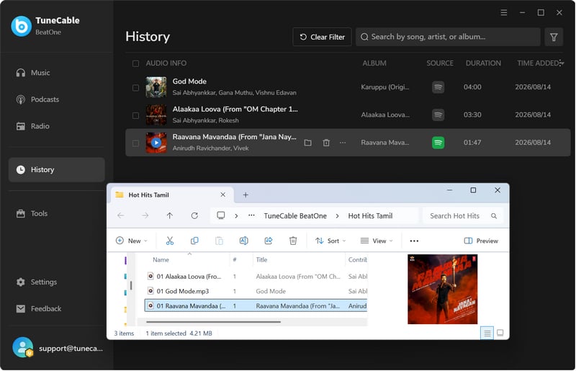Image resolution: width=576 pixels, height=371 pixels.
Task: Cut the selected file
Action: pos(169,241)
